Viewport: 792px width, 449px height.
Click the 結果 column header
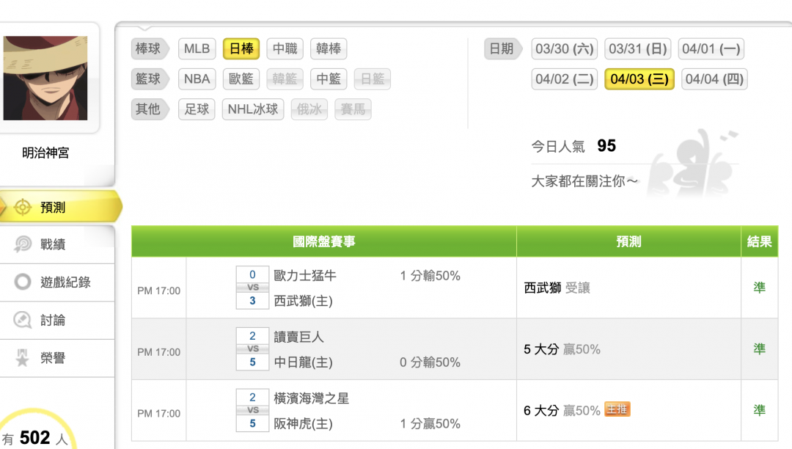point(760,241)
